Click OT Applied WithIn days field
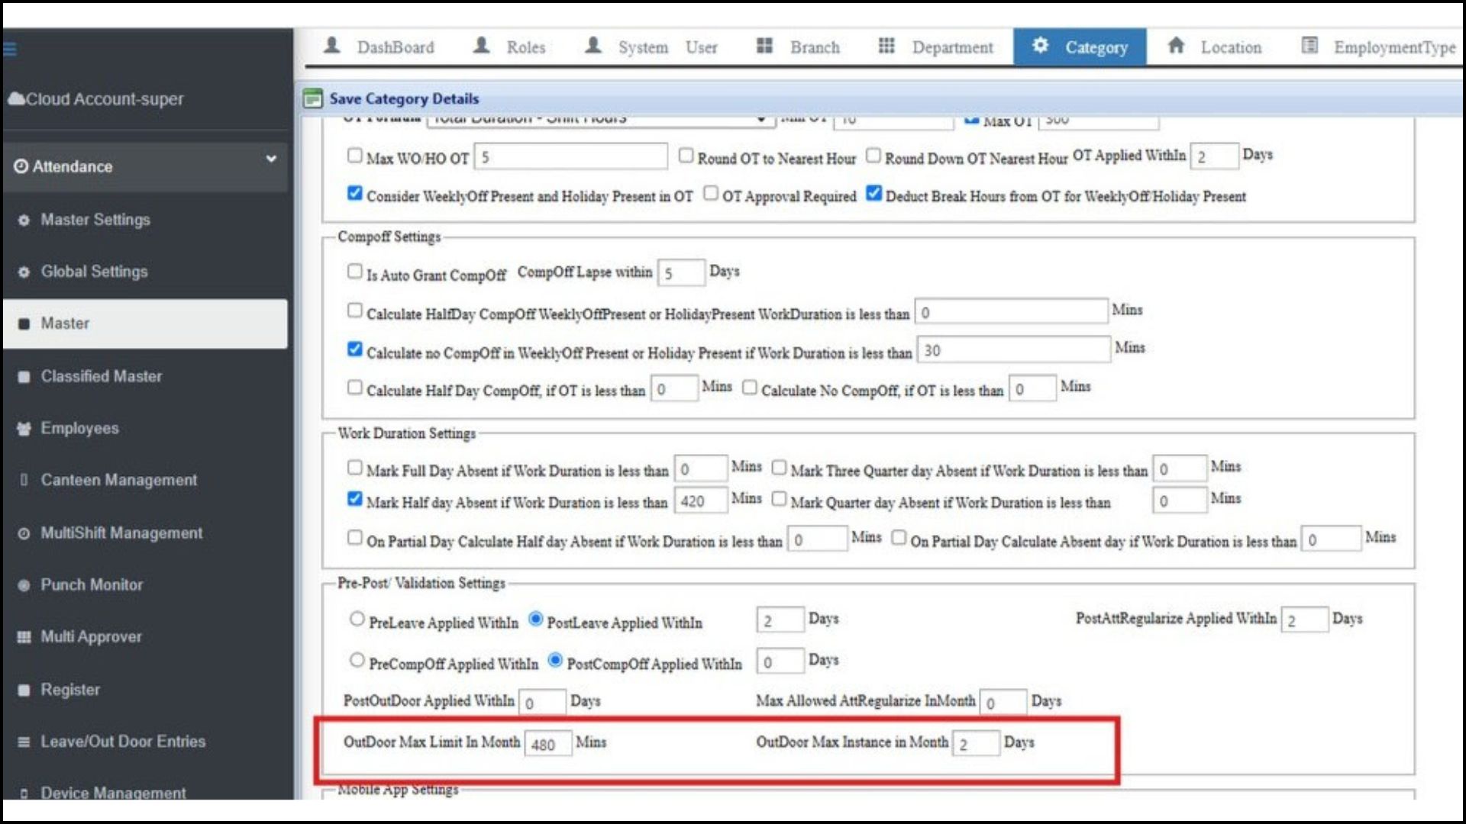Viewport: 1466px width, 824px height. click(x=1214, y=156)
